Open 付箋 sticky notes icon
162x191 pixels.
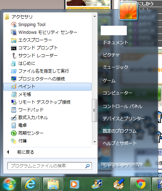click(14, 141)
